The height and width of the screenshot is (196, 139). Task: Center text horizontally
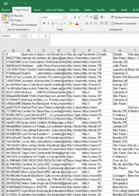pyautogui.click(x=91, y=24)
